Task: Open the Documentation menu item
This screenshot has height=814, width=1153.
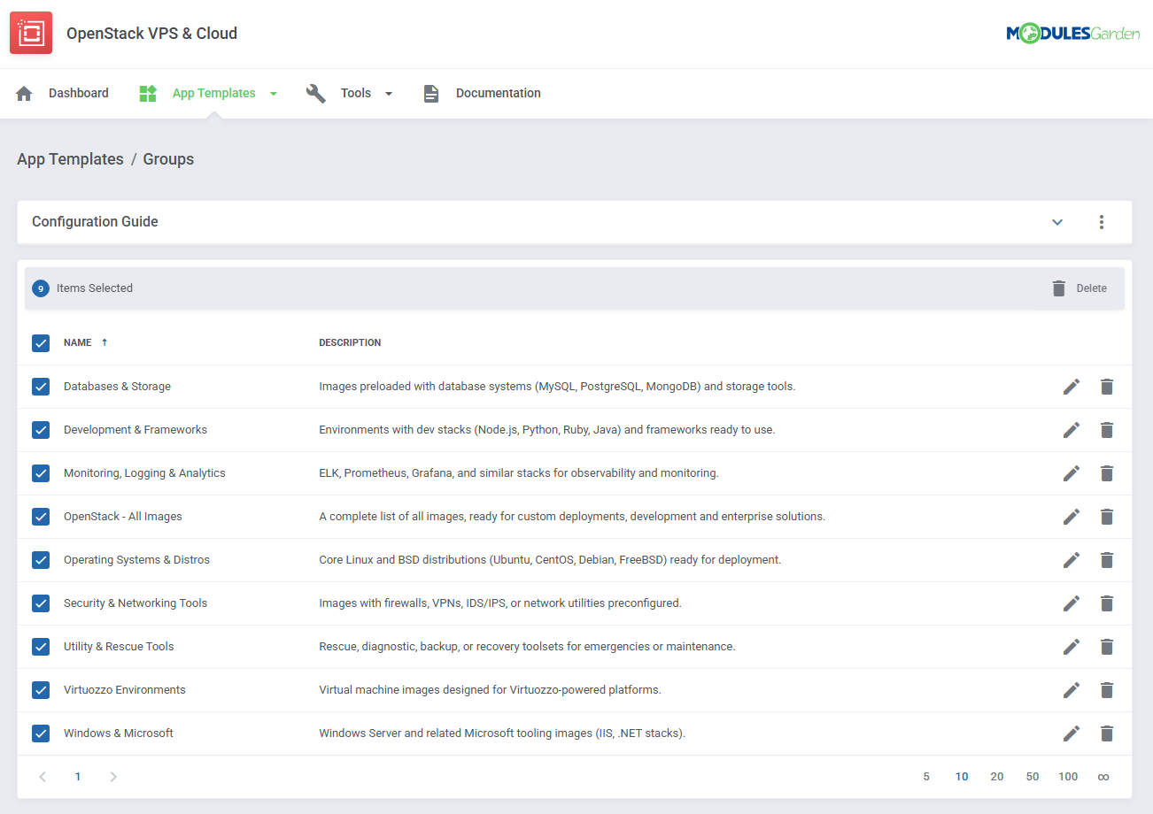Action: 498,93
